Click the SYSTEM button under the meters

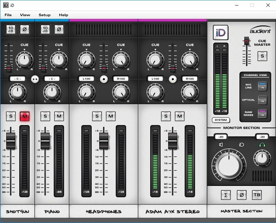pos(221,120)
